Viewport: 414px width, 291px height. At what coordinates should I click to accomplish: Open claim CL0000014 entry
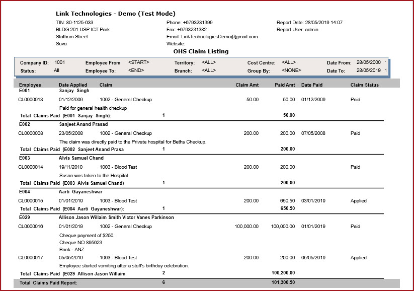point(31,167)
